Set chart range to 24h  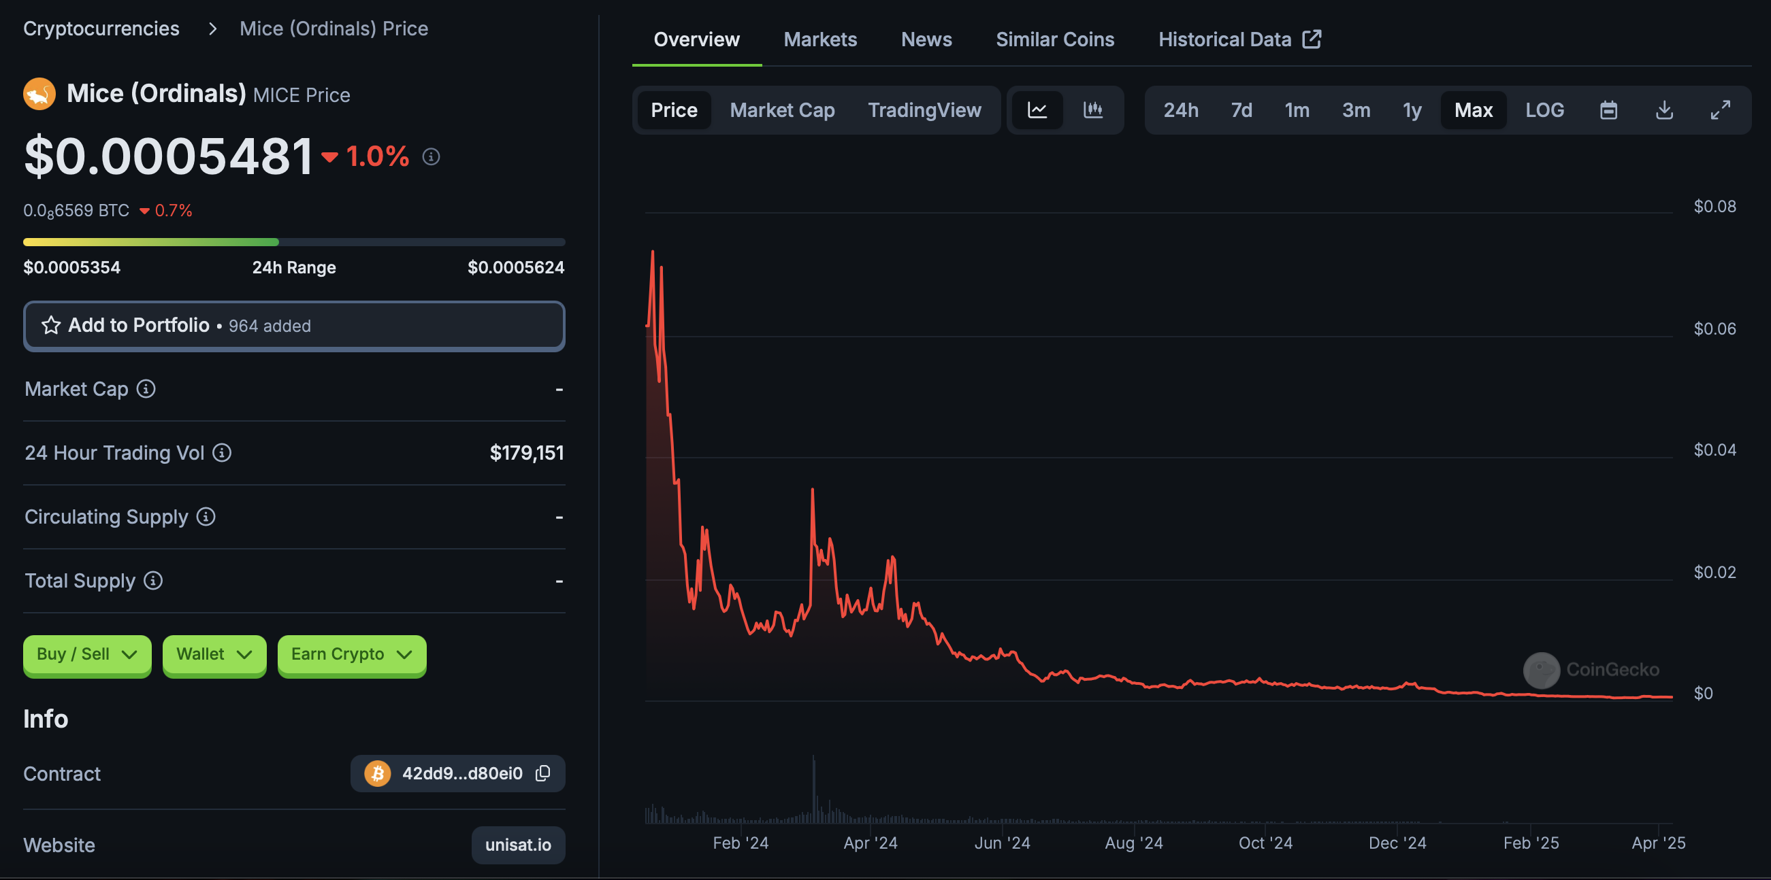coord(1180,110)
